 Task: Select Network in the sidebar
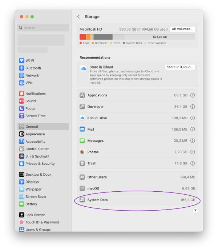tap(29, 75)
